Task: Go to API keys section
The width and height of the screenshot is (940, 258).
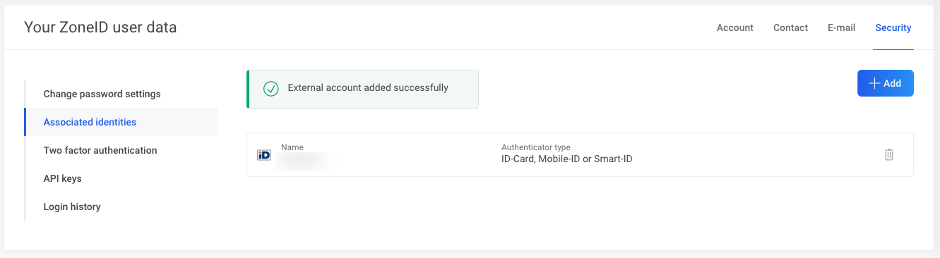Action: tap(63, 178)
